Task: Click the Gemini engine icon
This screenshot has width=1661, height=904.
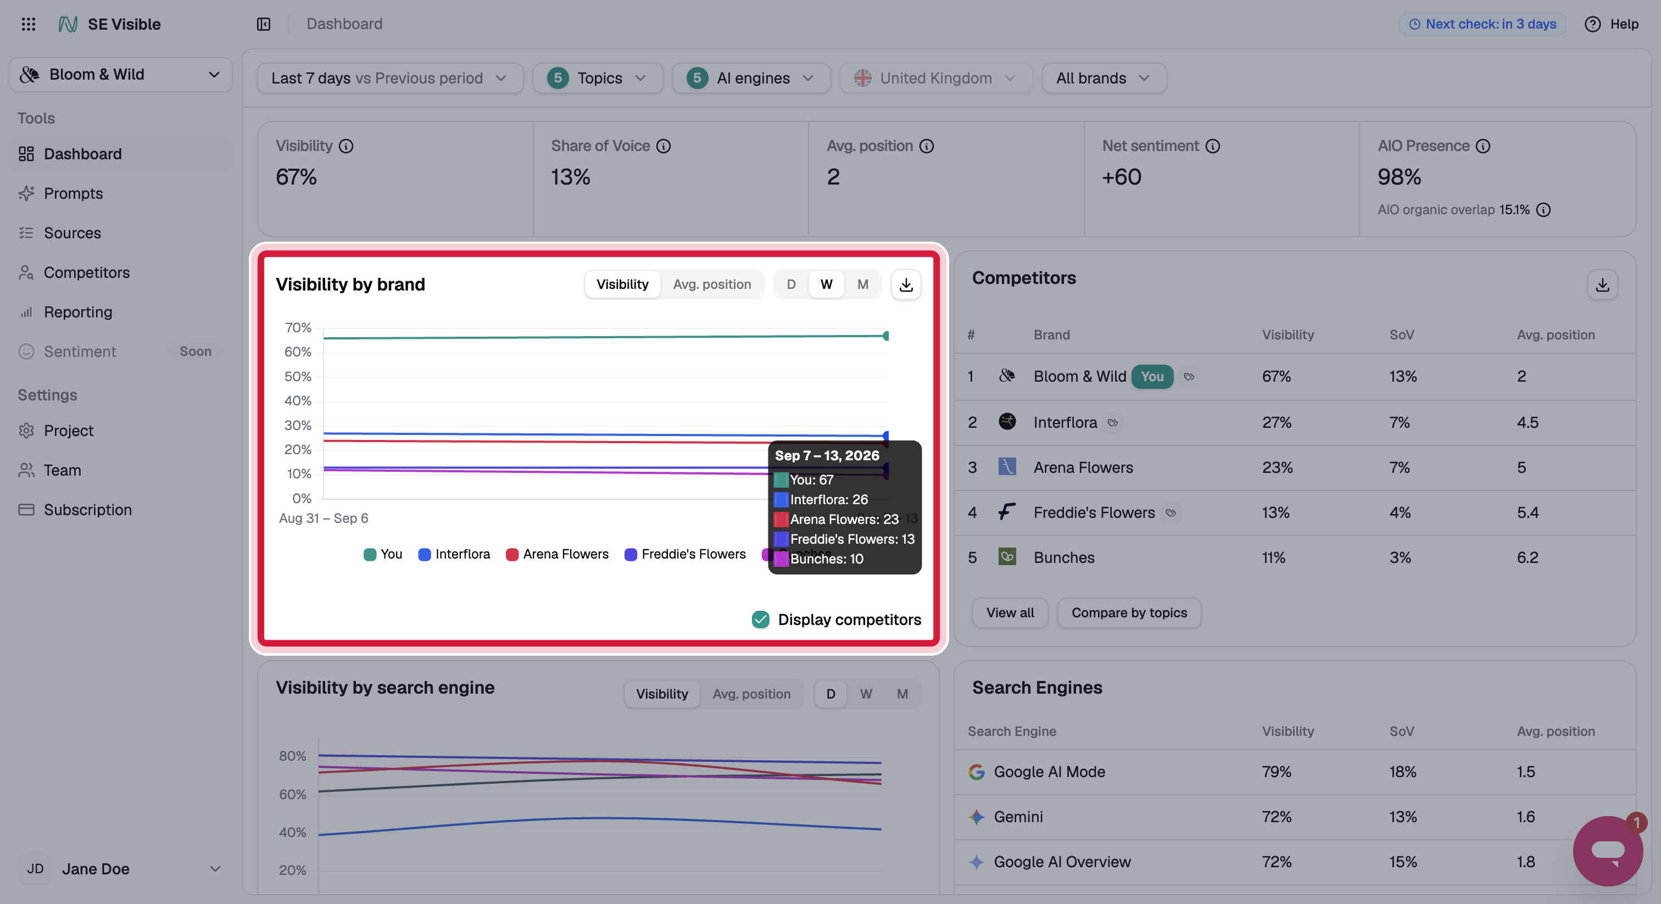Action: pyautogui.click(x=976, y=817)
